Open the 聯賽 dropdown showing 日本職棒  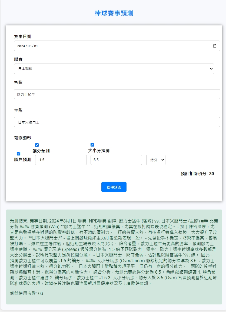(x=114, y=69)
